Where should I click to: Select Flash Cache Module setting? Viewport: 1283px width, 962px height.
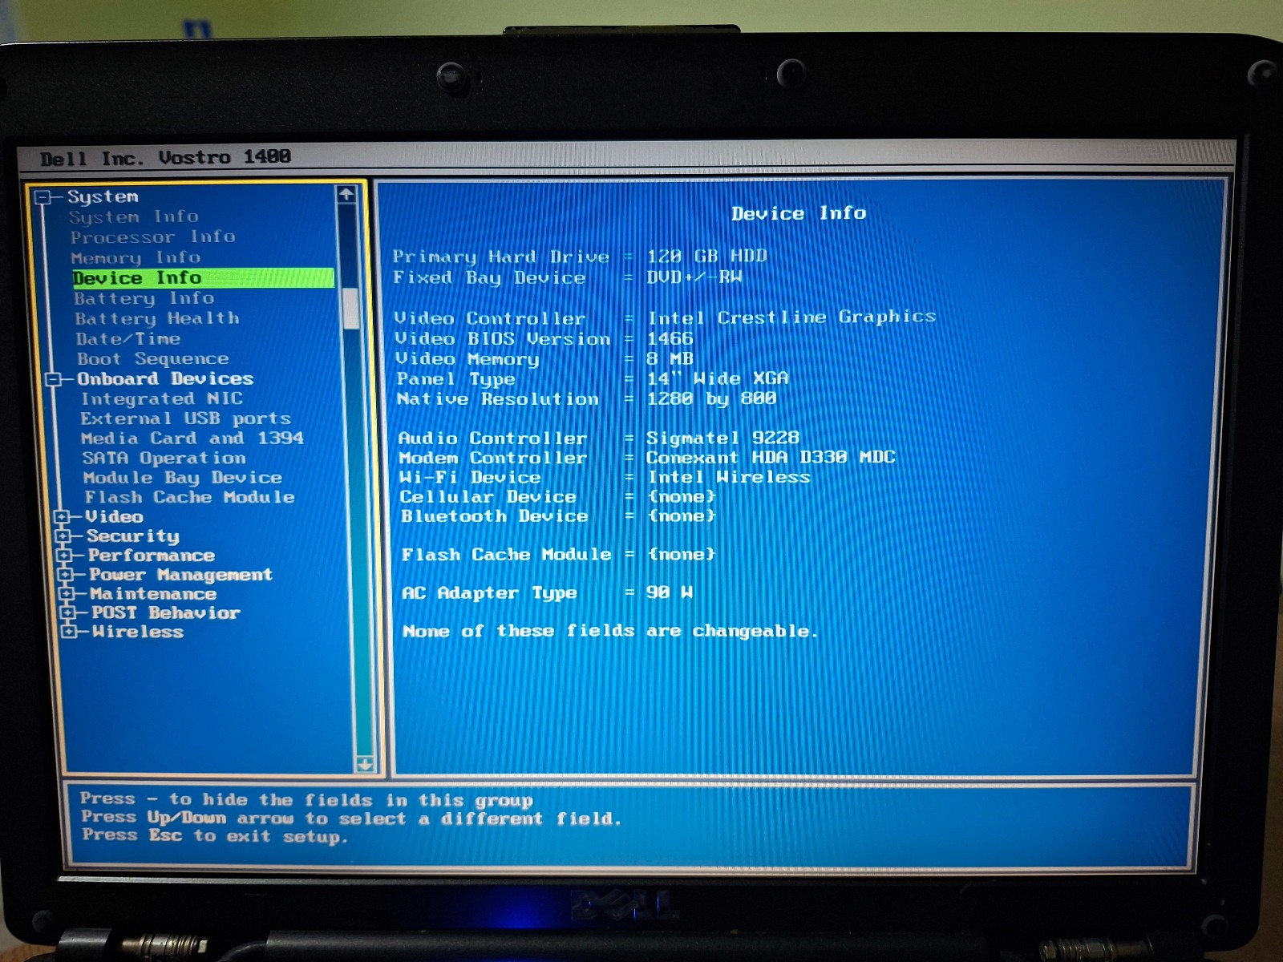[x=190, y=498]
